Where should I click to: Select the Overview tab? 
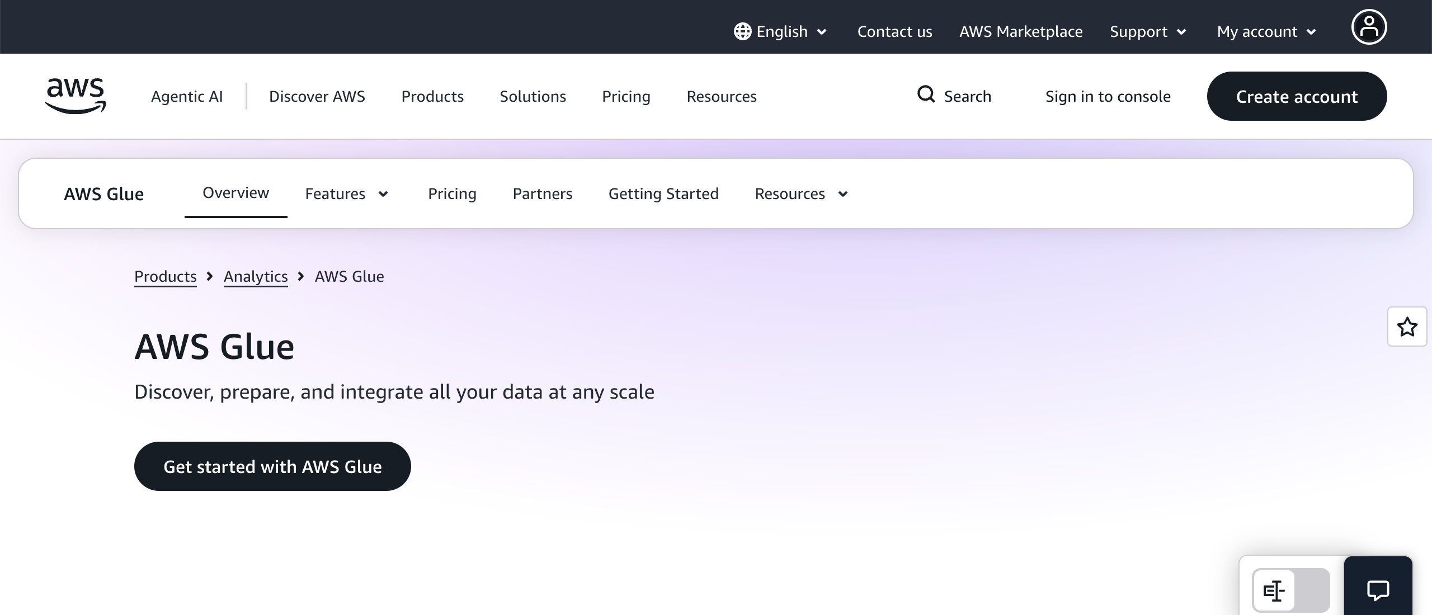[235, 193]
